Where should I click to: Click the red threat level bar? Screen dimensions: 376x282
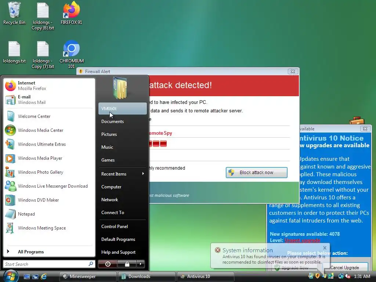[x=158, y=144]
